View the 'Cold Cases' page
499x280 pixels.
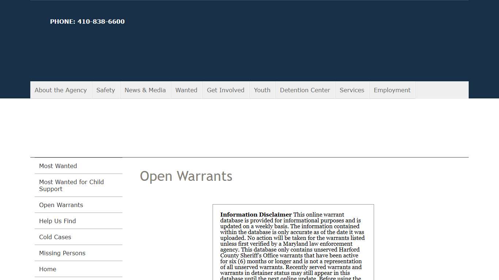pyautogui.click(x=55, y=237)
